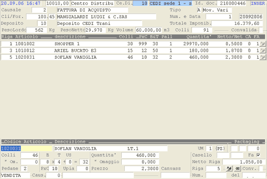This screenshot has width=267, height=179.
Task: Click the Causale code field
Action: (x=39, y=10)
